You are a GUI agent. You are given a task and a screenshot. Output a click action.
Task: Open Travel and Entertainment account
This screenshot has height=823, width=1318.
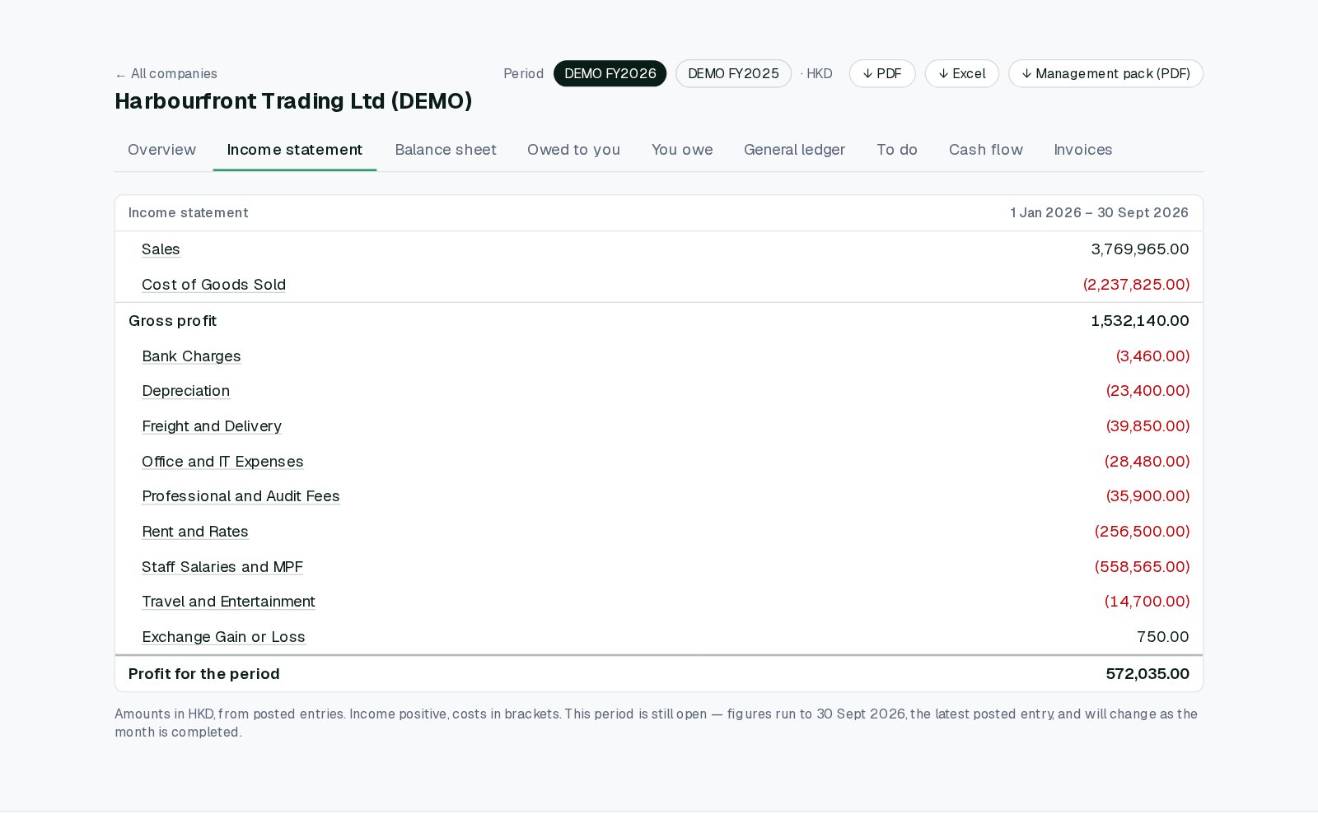click(228, 602)
